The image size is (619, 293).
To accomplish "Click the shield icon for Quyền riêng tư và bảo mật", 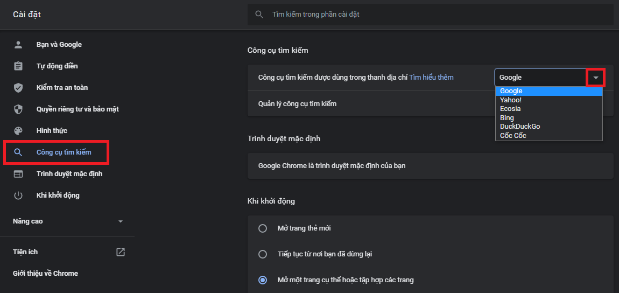I will tap(18, 109).
